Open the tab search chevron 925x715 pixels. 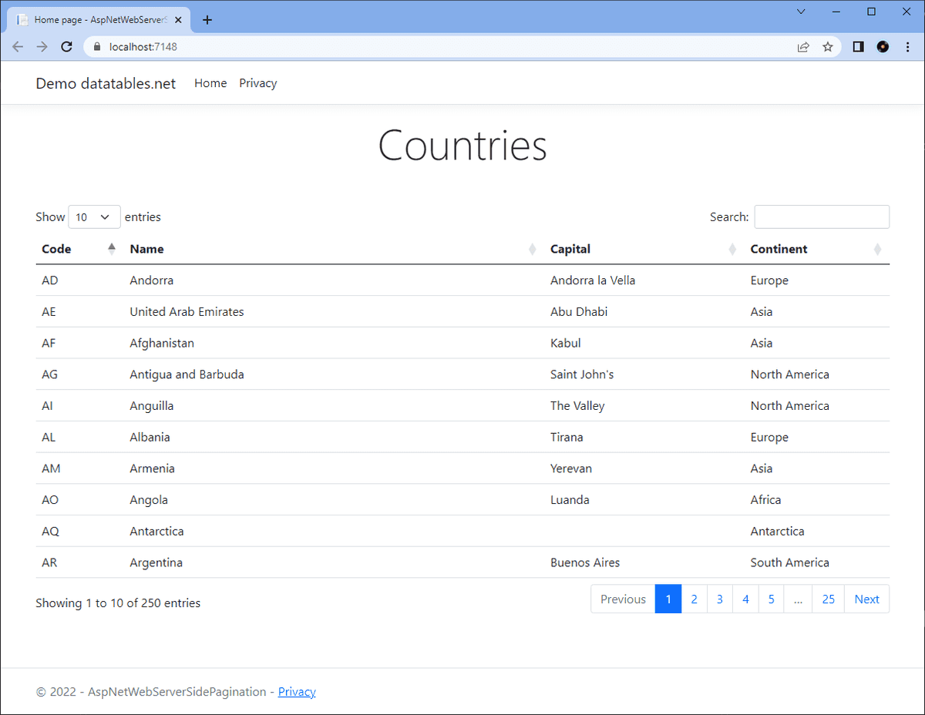(801, 12)
